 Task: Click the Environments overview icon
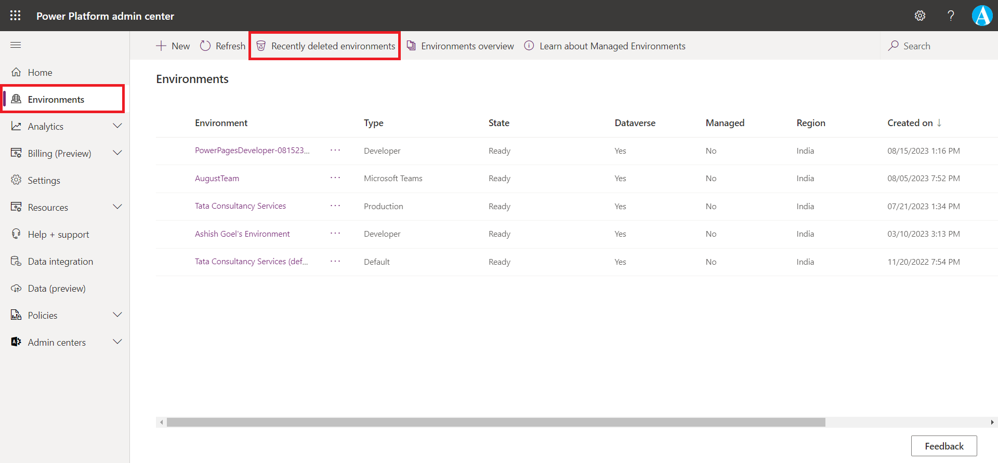(x=411, y=46)
